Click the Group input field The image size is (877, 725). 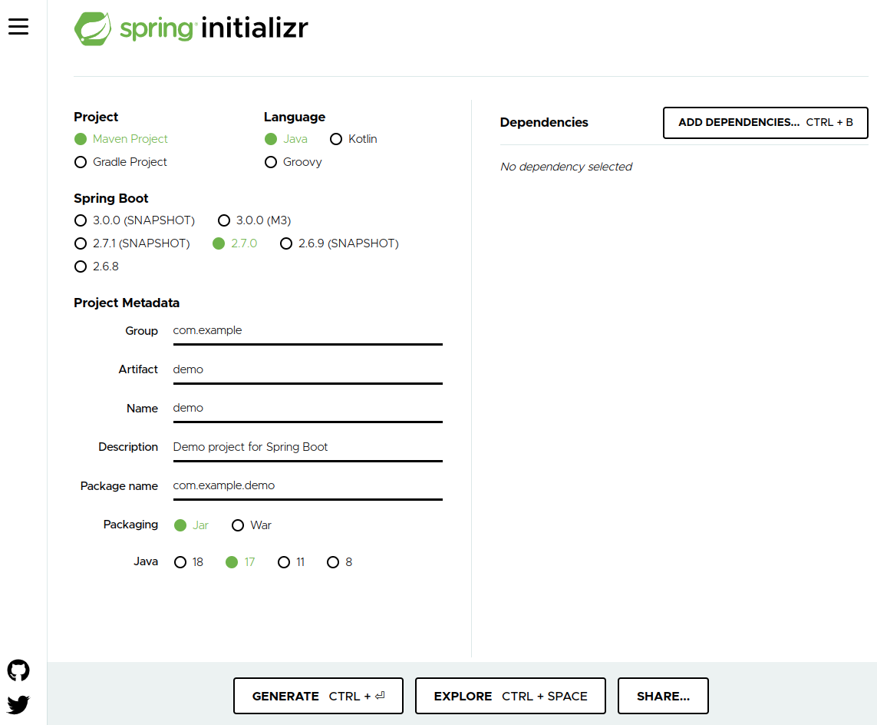tap(307, 330)
